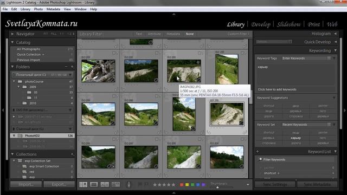Click the Sync Metadata button
Viewport: 347px width, 195px height.
point(317,184)
